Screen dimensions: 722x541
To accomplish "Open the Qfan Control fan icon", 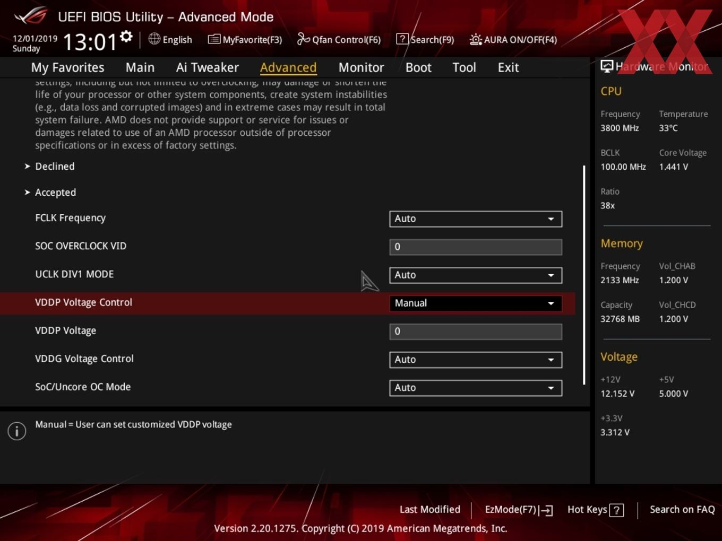I will click(x=303, y=39).
